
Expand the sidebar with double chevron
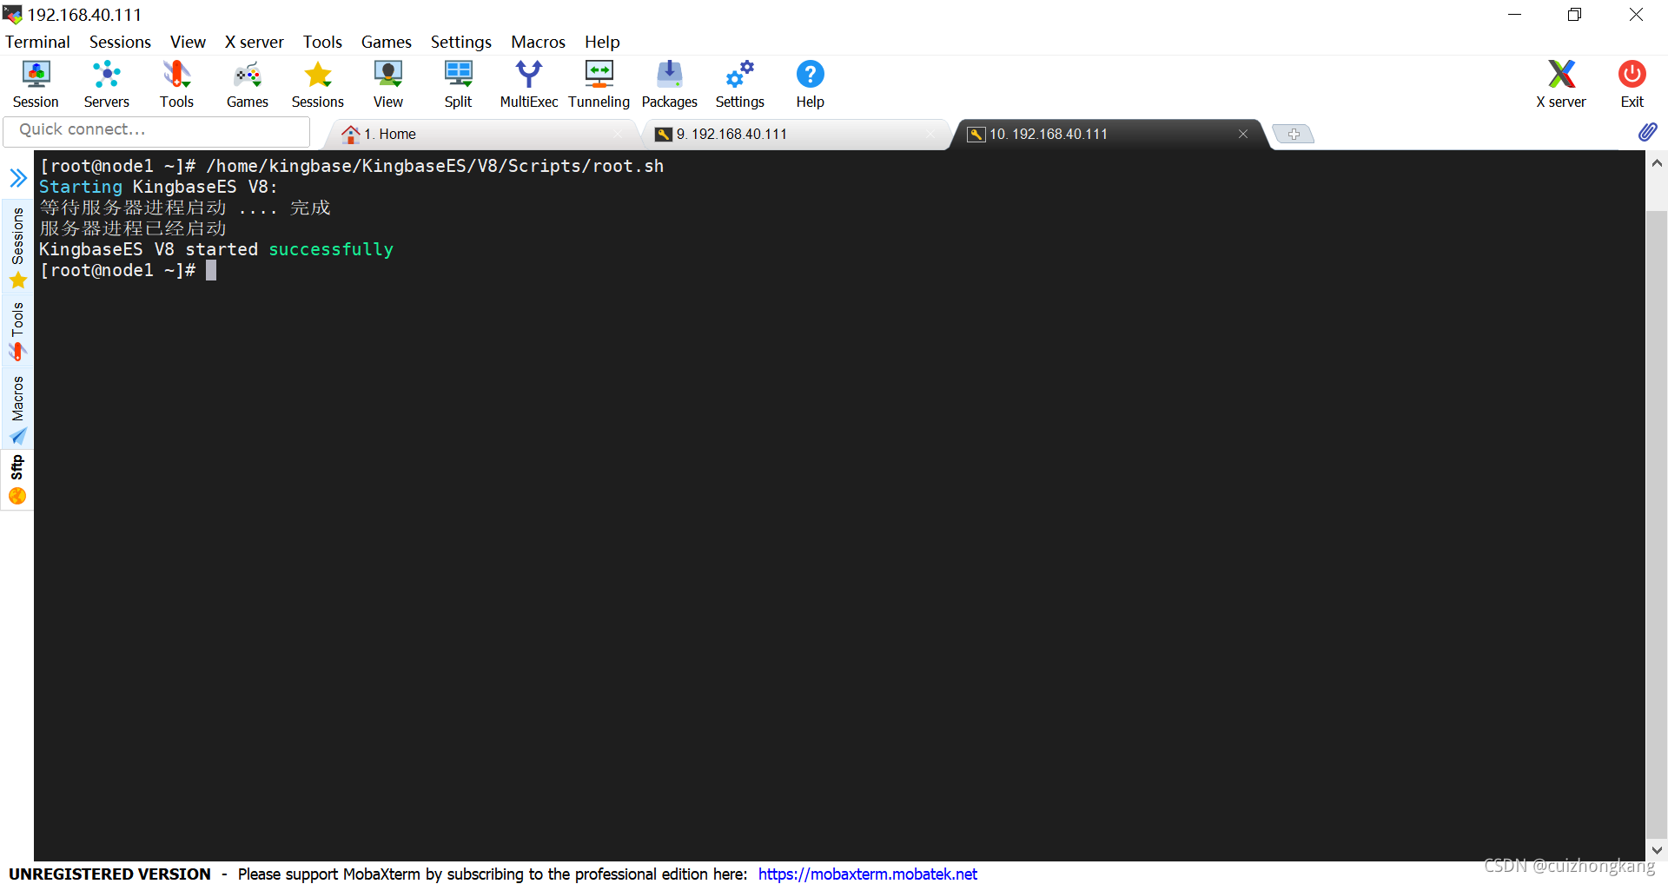tap(17, 178)
